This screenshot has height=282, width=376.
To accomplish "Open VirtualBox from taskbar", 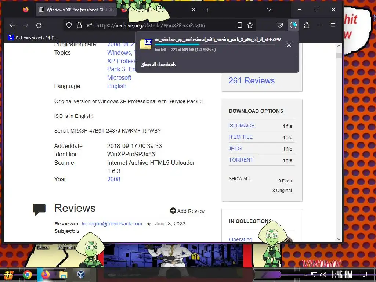I will pyautogui.click(x=81, y=274).
